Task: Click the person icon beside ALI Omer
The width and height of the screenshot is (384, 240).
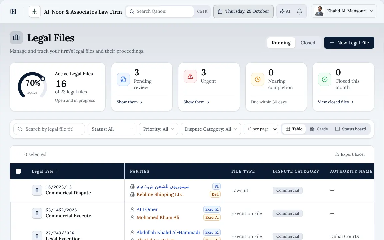Action: point(132,209)
